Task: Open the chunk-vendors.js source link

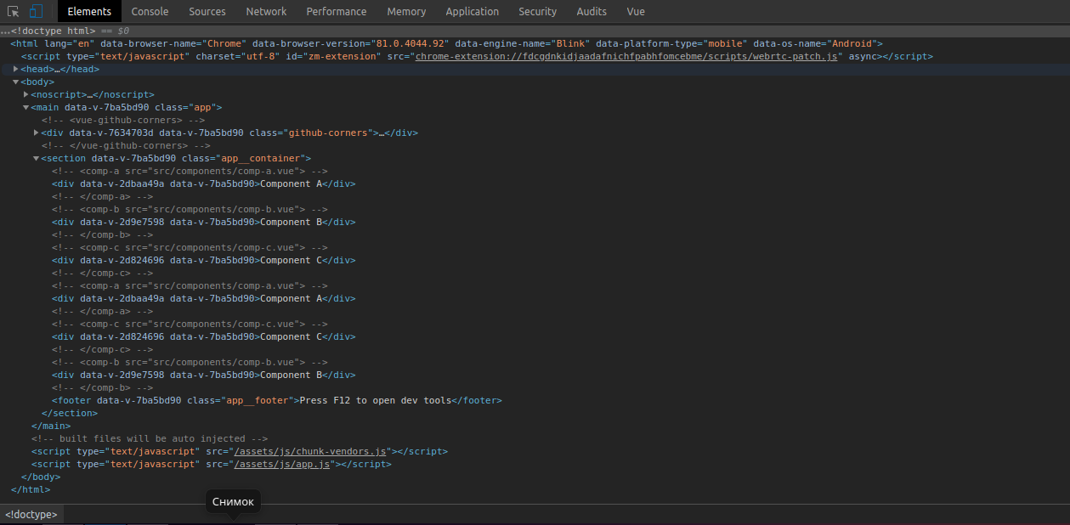Action: pos(310,451)
